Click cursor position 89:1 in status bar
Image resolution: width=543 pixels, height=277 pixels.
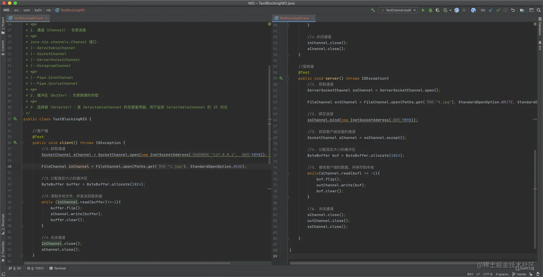(469, 274)
